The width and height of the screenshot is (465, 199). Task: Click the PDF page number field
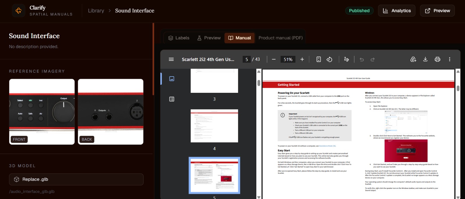click(x=246, y=59)
